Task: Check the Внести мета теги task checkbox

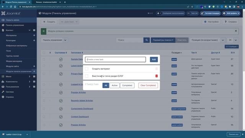Action: point(87,76)
